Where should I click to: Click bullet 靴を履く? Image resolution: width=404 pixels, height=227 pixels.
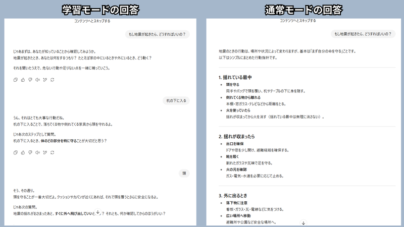(x=232, y=156)
